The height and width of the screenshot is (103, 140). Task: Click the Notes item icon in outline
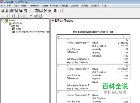13,29
